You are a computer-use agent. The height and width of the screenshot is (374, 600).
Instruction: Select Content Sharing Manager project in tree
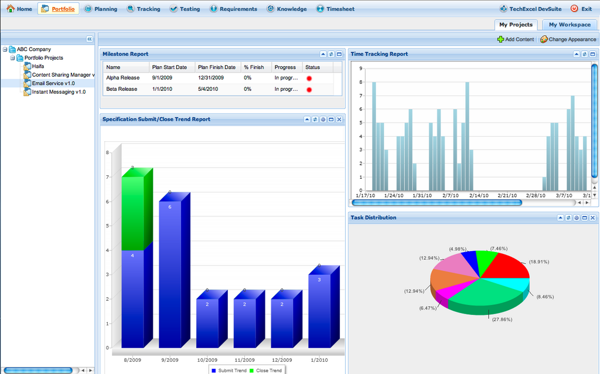click(x=63, y=75)
